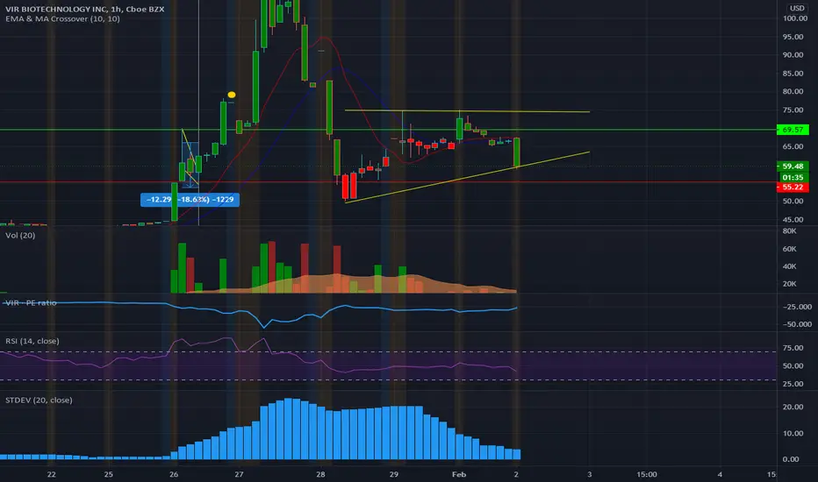Select the Vol (20) indicator label
The image size is (818, 482).
click(x=20, y=235)
